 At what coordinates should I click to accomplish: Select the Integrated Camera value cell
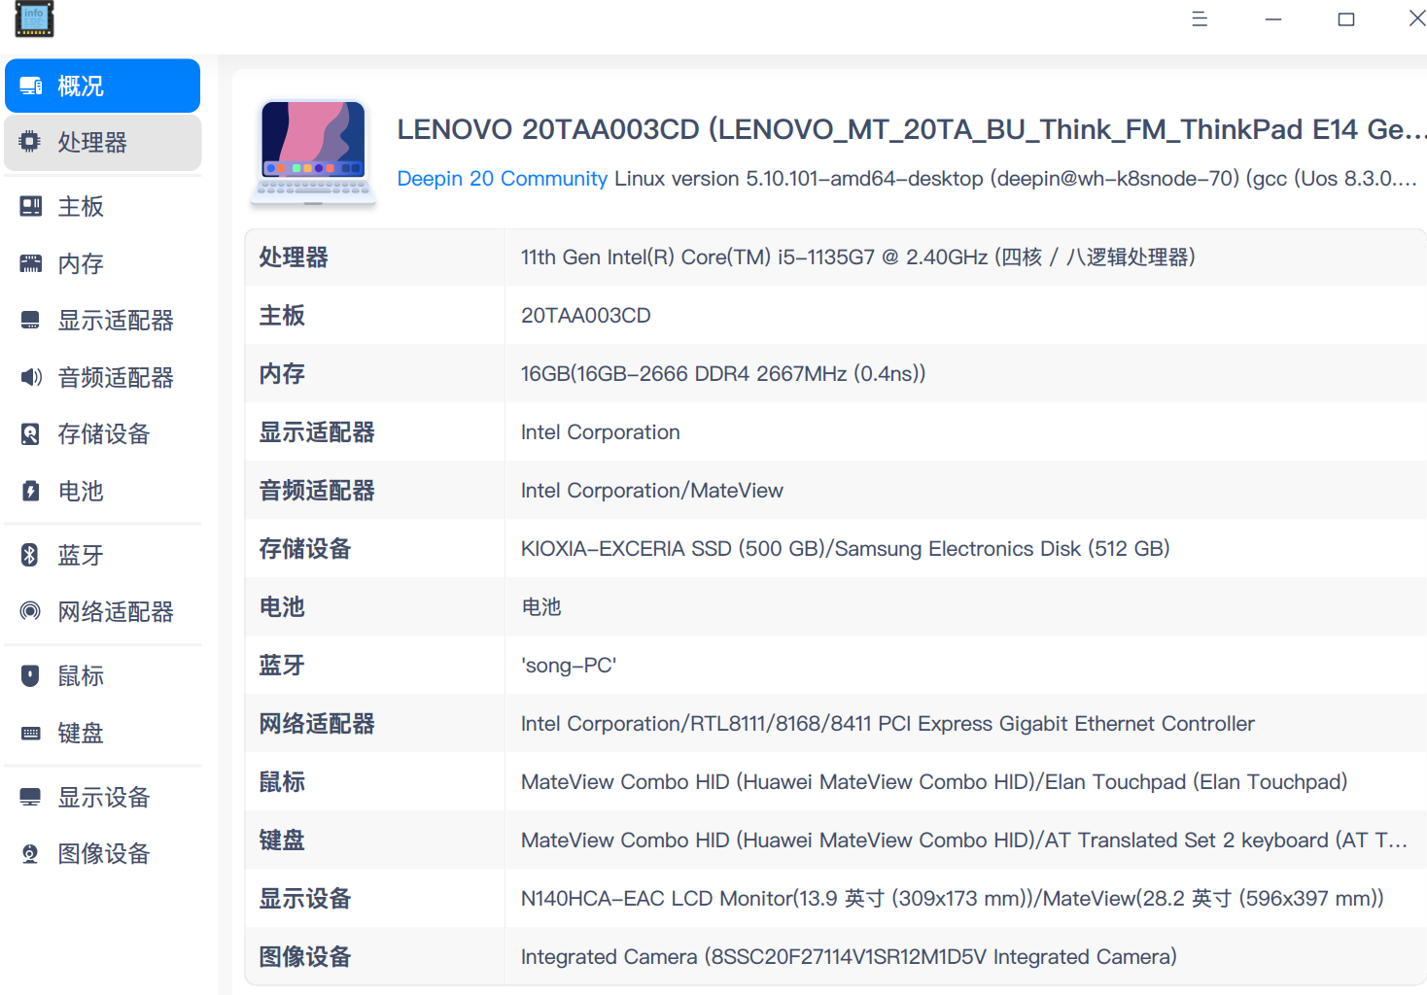849,957
